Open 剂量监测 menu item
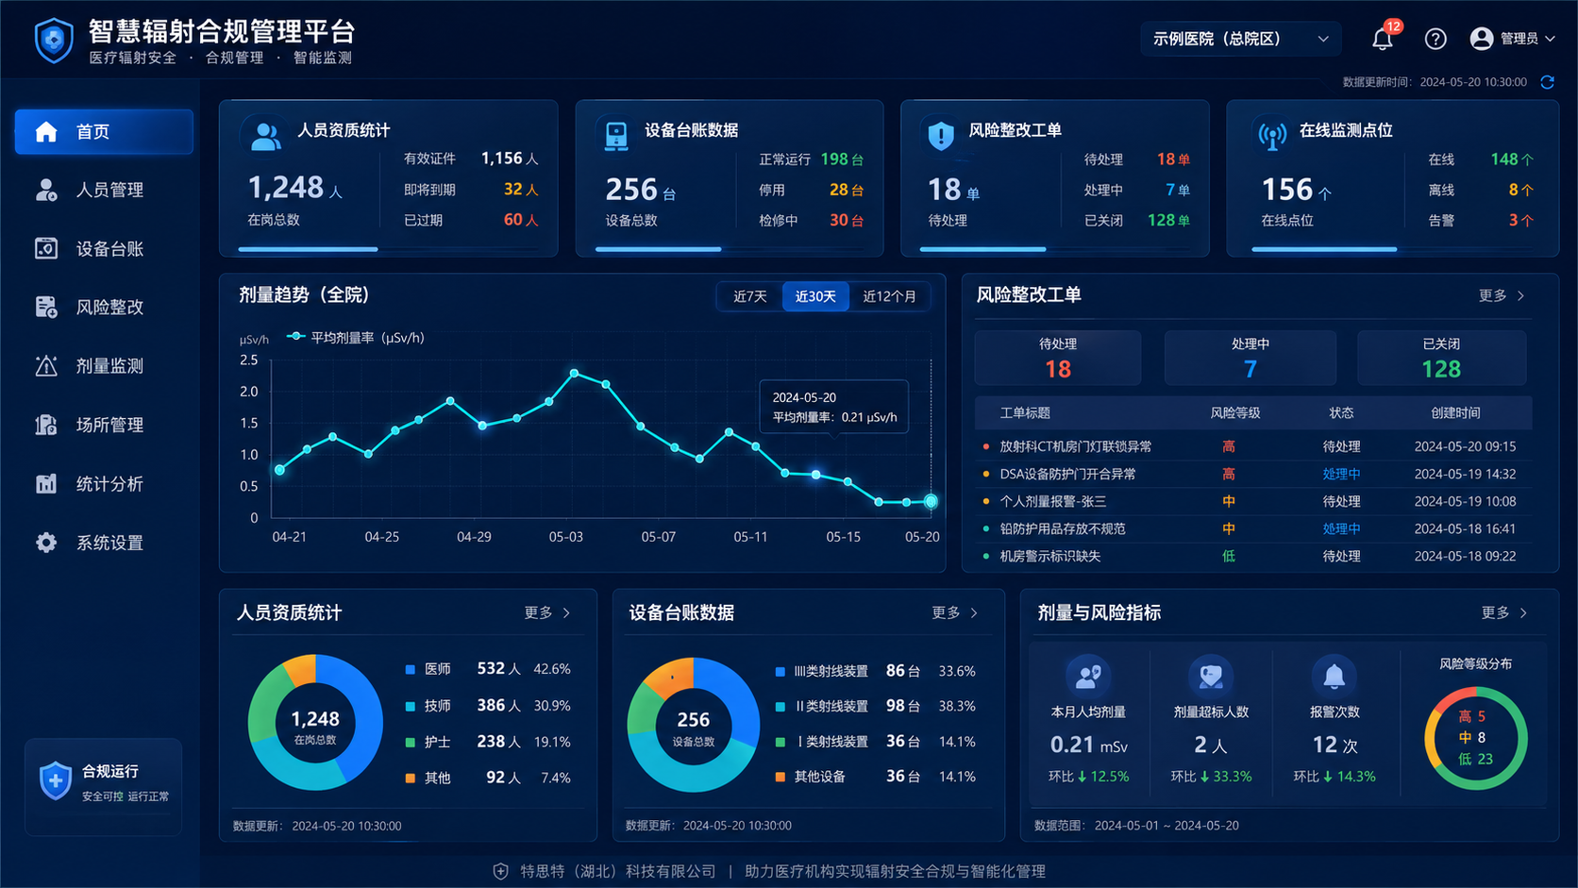This screenshot has height=888, width=1578. (x=104, y=365)
